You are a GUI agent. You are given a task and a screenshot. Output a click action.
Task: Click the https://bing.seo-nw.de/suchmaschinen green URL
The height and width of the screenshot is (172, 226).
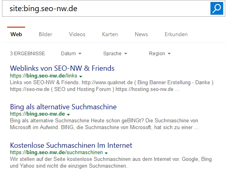coord(56,152)
